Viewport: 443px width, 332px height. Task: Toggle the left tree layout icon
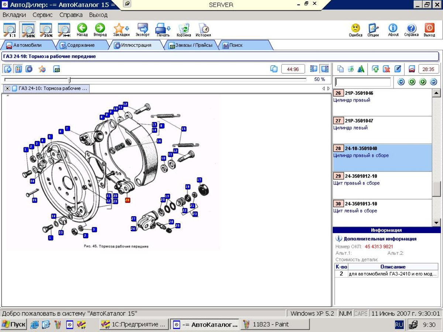314,69
